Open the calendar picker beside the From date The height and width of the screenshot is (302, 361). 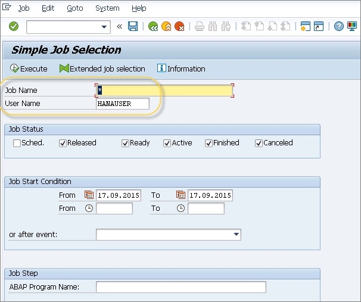click(89, 195)
